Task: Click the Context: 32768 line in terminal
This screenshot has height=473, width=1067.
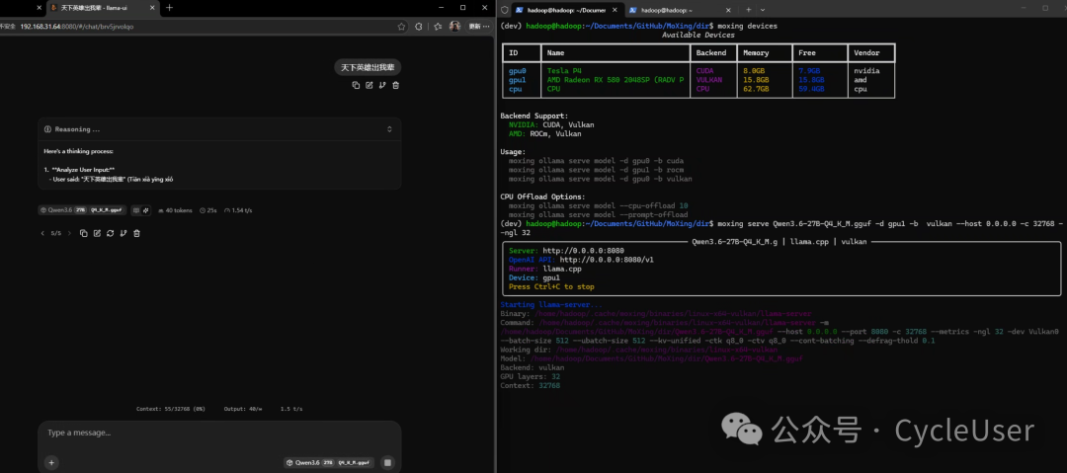Action: click(x=531, y=385)
